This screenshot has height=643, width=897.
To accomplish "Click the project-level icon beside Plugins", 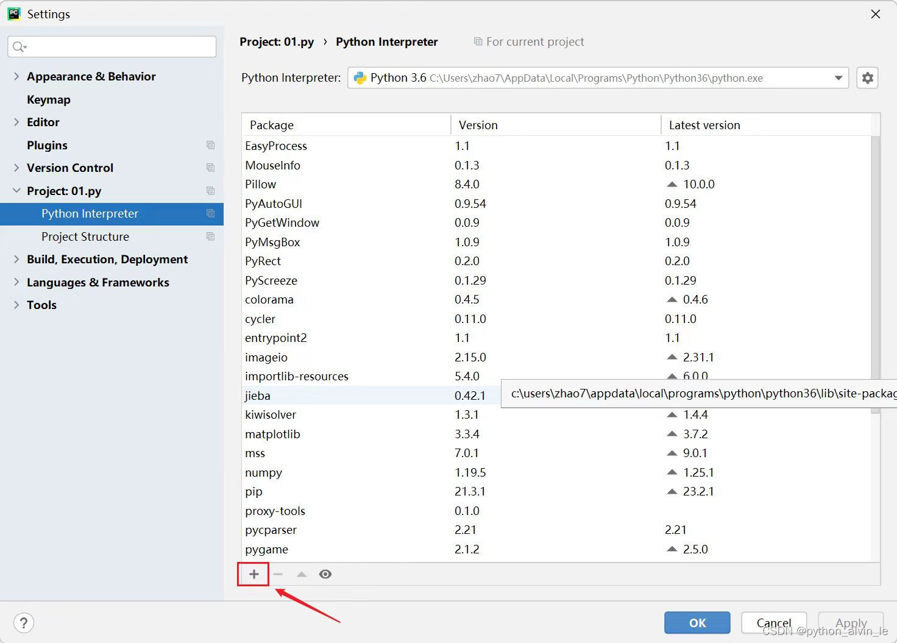I will 210,145.
